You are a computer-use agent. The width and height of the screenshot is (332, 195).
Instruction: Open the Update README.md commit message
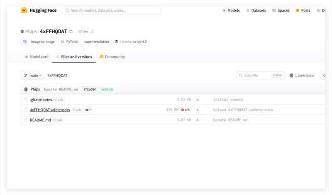click(61, 89)
